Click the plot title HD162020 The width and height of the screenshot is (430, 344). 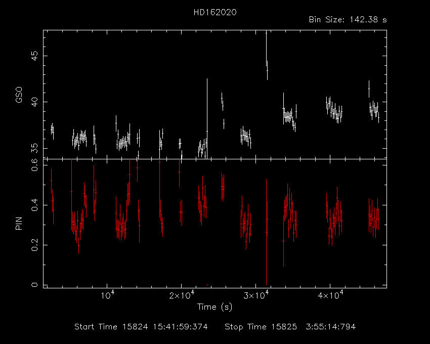(215, 12)
